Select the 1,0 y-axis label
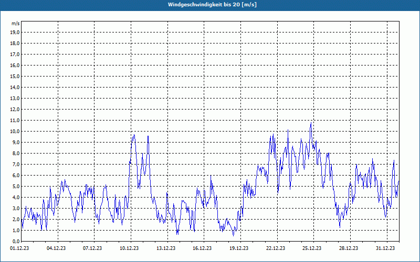This screenshot has height=262, width=420. [x=16, y=230]
